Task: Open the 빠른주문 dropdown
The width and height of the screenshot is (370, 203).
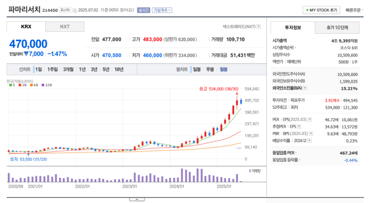Action: (x=354, y=10)
